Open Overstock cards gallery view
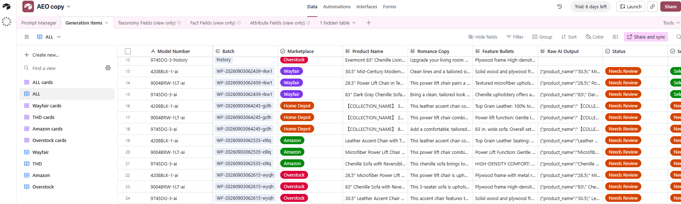This screenshot has height=204, width=681. tap(67, 140)
